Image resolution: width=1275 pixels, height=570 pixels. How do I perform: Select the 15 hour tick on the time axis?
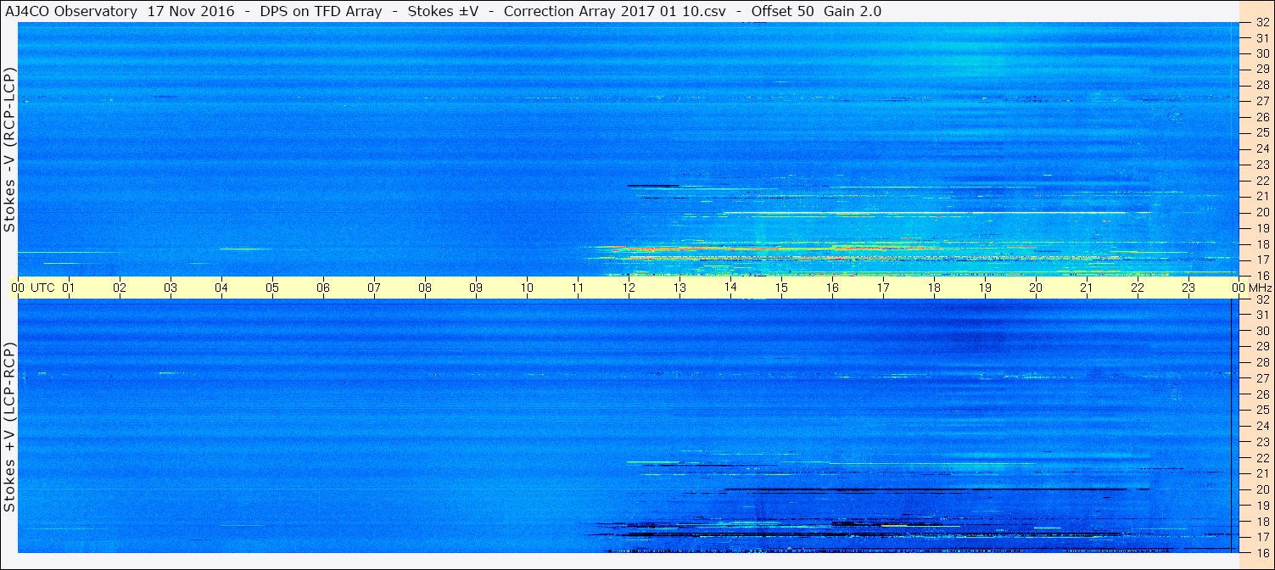781,288
